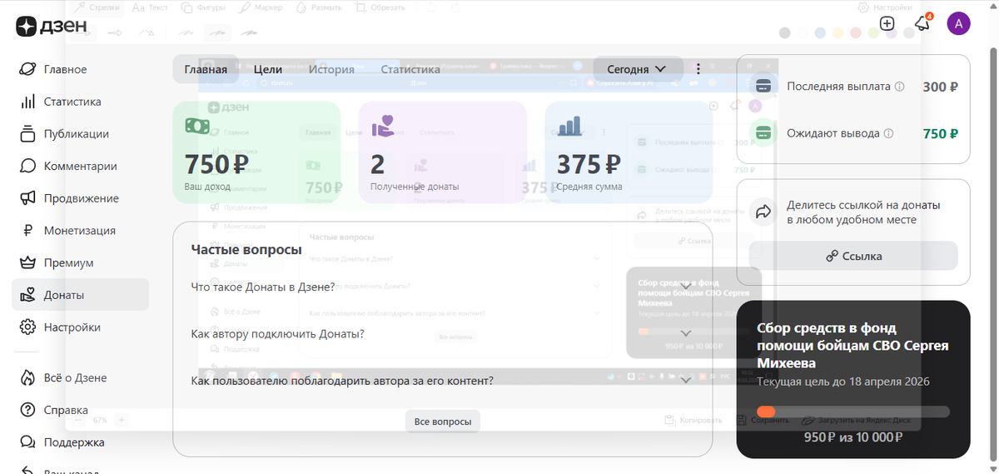The height and width of the screenshot is (474, 999).
Task: Click the 950 ₽ из 10 000 ₽ text
Action: pyautogui.click(x=853, y=437)
